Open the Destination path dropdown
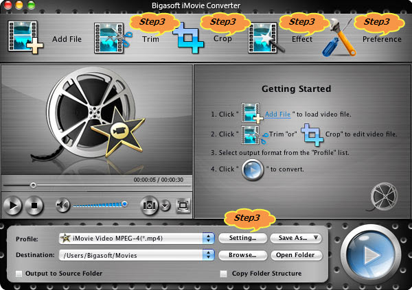Screen dimensions: 412x290 click(137, 255)
